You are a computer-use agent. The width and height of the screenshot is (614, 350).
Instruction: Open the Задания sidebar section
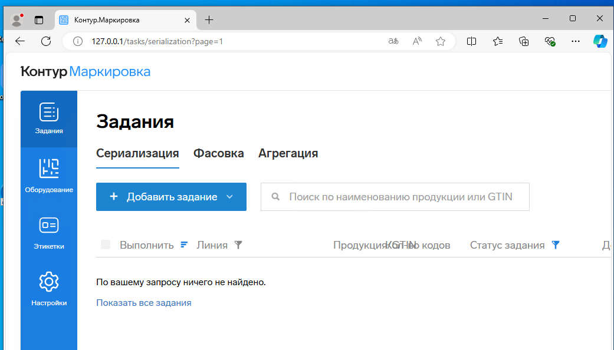point(49,118)
